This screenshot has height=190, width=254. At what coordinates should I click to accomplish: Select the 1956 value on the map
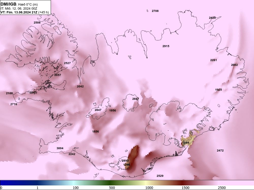click(x=113, y=110)
